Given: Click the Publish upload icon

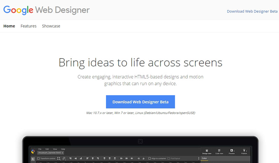Looking at the screenshot, I should coord(244,150).
